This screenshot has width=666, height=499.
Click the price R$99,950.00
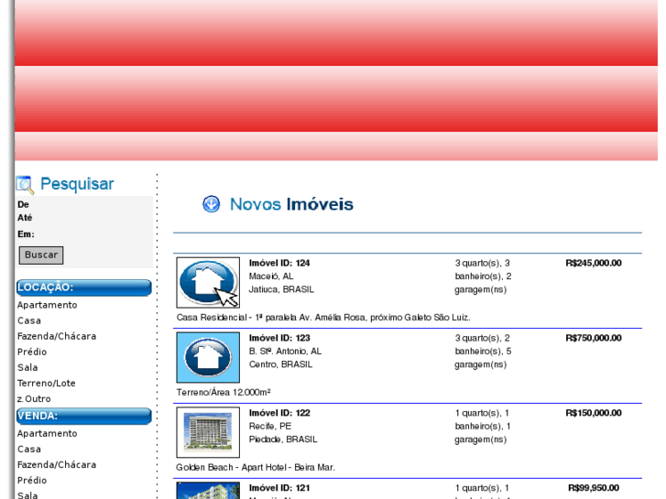pyautogui.click(x=594, y=488)
